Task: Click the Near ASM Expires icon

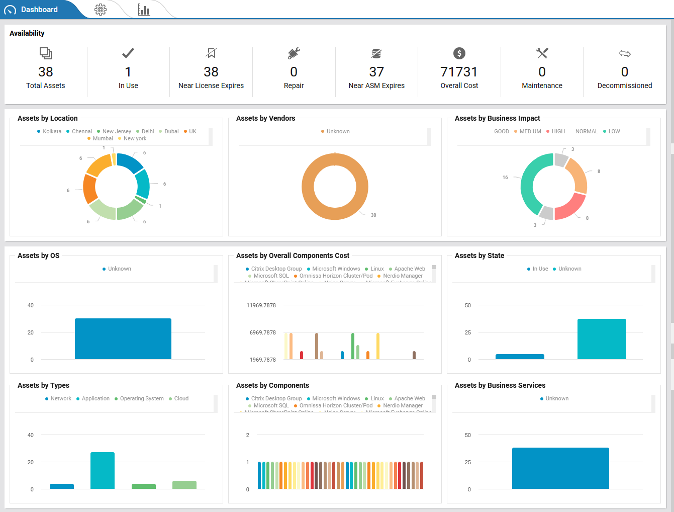Action: [376, 53]
